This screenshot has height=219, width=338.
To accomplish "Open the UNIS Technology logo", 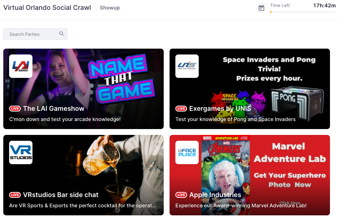I will 187,66.
